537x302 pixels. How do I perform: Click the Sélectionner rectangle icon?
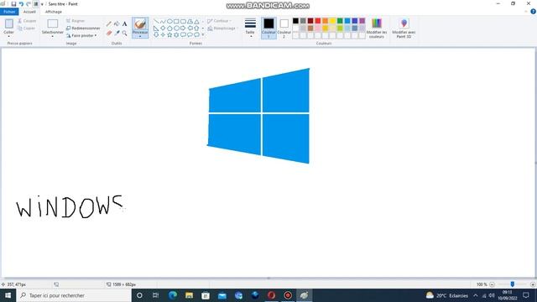(x=52, y=23)
